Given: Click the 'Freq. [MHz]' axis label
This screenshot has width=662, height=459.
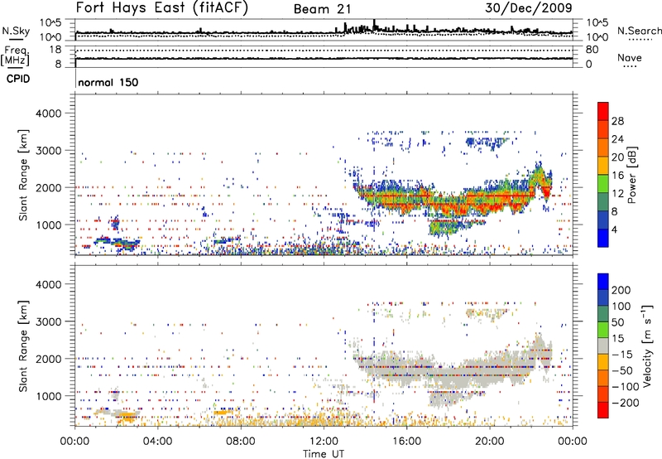Looking at the screenshot, I should click(x=15, y=56).
